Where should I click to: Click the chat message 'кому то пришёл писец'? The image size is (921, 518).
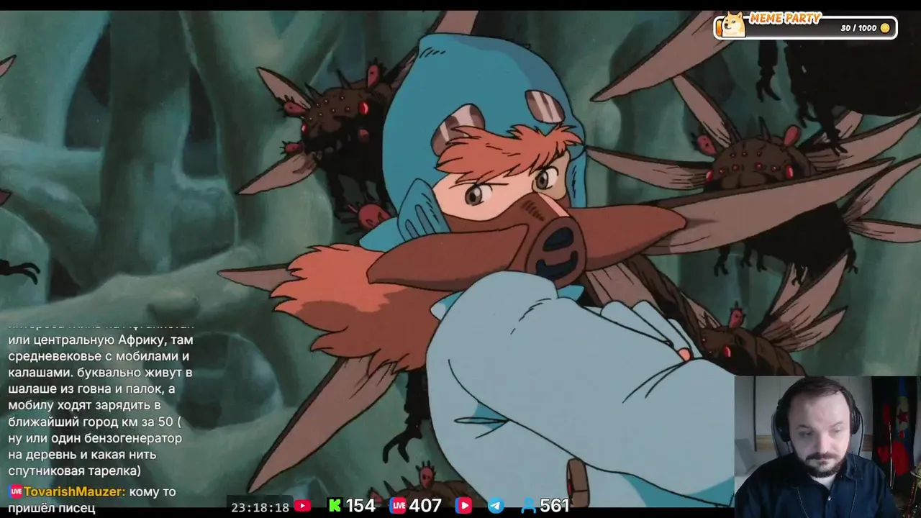92,500
